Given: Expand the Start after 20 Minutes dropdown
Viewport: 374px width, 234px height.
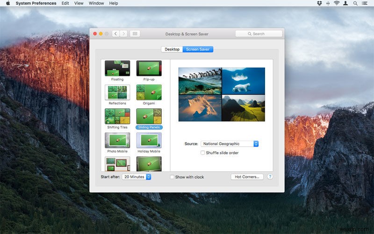Looking at the screenshot, I should 137,177.
